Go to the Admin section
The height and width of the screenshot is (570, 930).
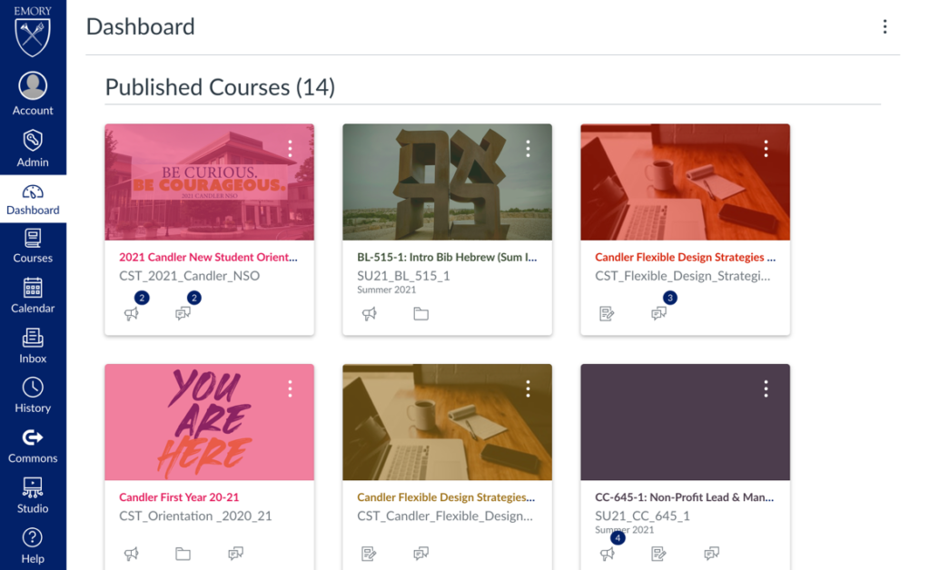[33, 148]
